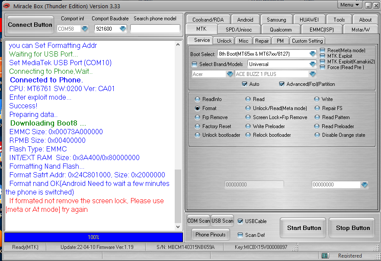Uncheck the USBCable checkbox

(x=240, y=221)
